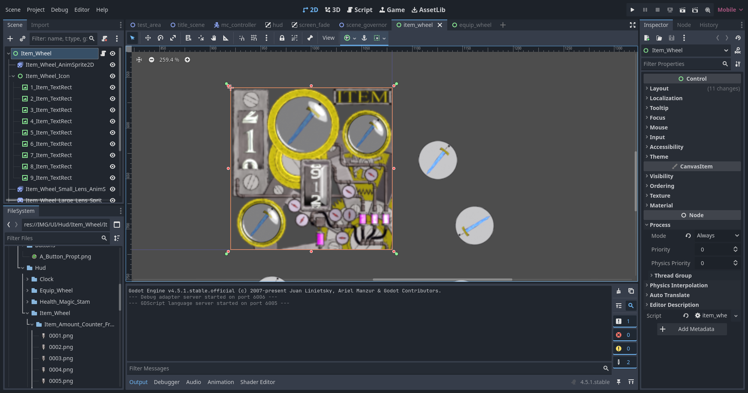Instantiate child scene using chain-link icon
Screen dimensions: 748x393
23,39
